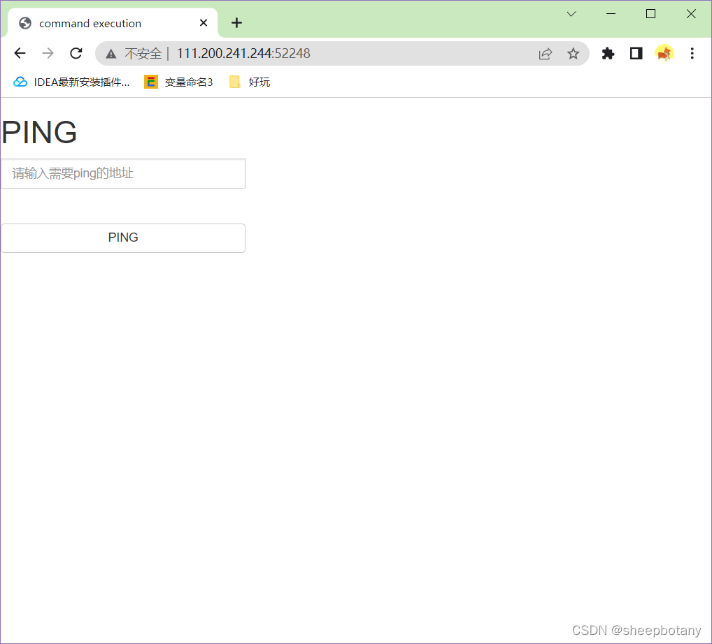Screen dimensions: 712x644
Task: Minimize the browser window
Action: pyautogui.click(x=611, y=14)
